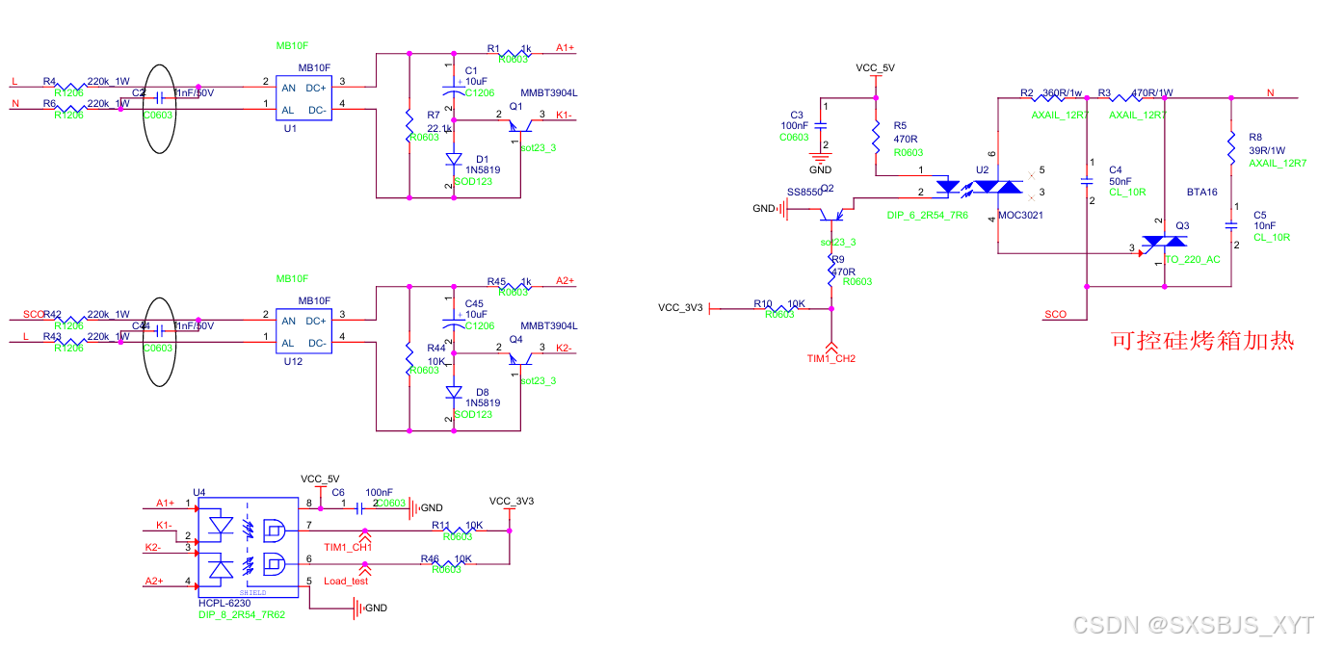
Task: Select the C1 10uF capacitor symbol
Action: tap(453, 90)
